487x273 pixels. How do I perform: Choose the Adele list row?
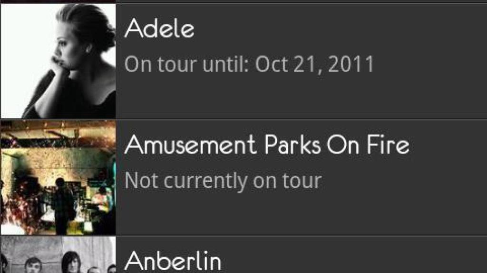[300, 61]
